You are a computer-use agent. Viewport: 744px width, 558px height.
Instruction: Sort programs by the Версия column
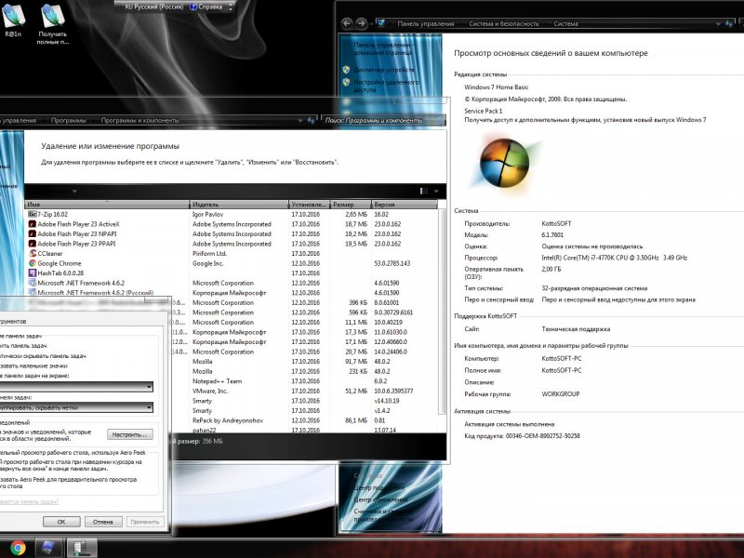point(405,205)
